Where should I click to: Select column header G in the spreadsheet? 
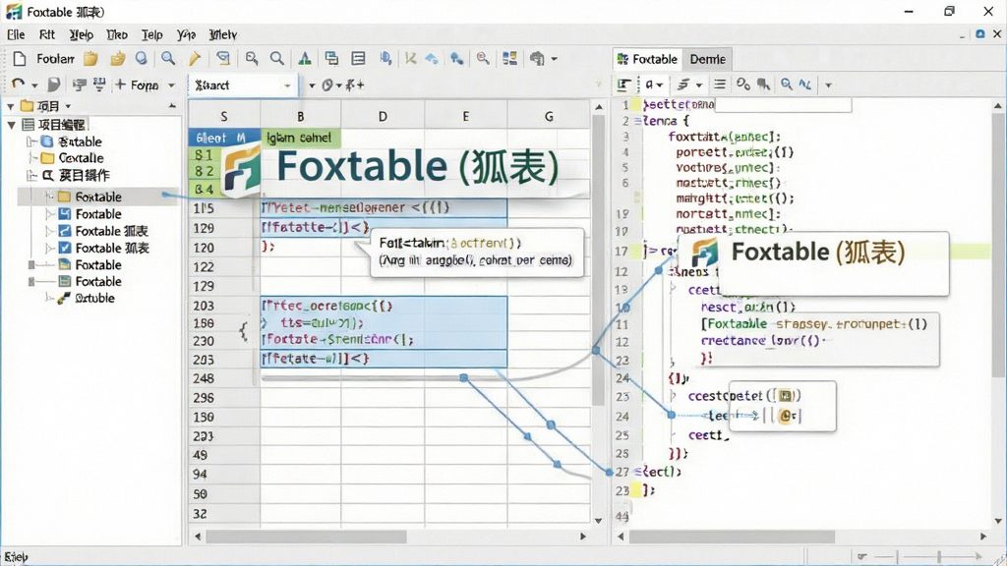pos(549,116)
